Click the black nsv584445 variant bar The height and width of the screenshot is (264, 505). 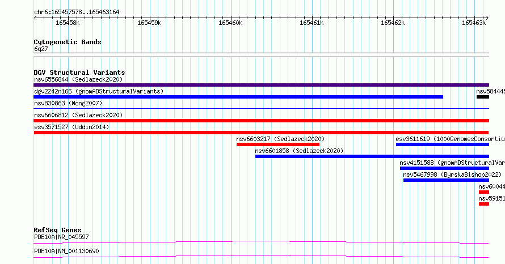[x=483, y=97]
